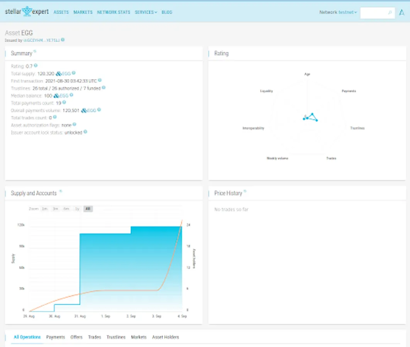Image resolution: width=410 pixels, height=347 pixels.
Task: Switch to the Payments tab
Action: pos(56,337)
